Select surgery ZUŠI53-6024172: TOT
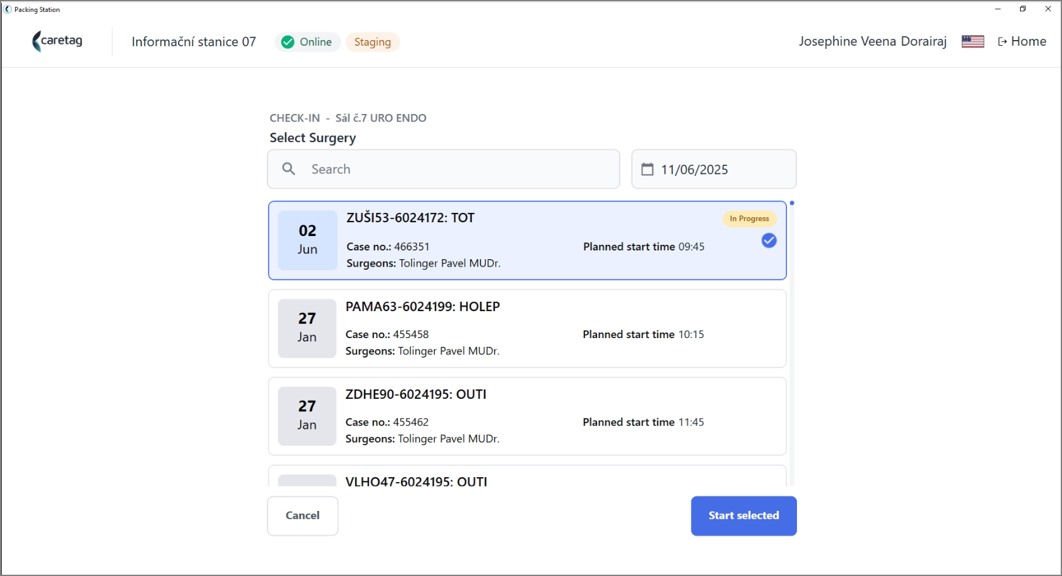1062x576 pixels. coord(527,240)
